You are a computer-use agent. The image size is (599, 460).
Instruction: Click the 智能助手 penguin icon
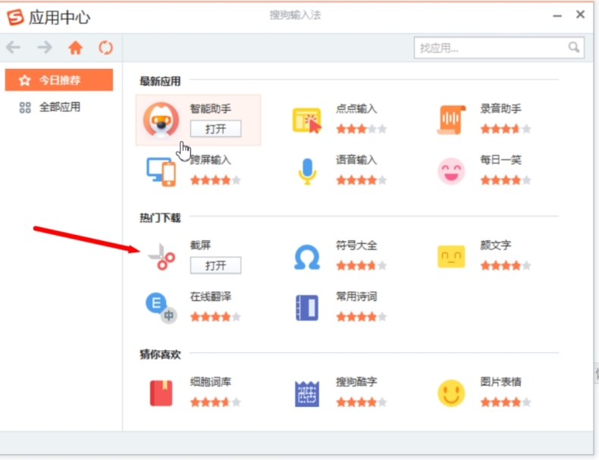click(161, 120)
